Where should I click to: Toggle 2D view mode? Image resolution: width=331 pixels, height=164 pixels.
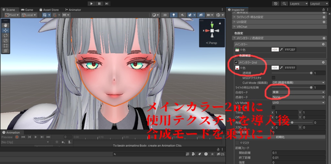point(165,15)
